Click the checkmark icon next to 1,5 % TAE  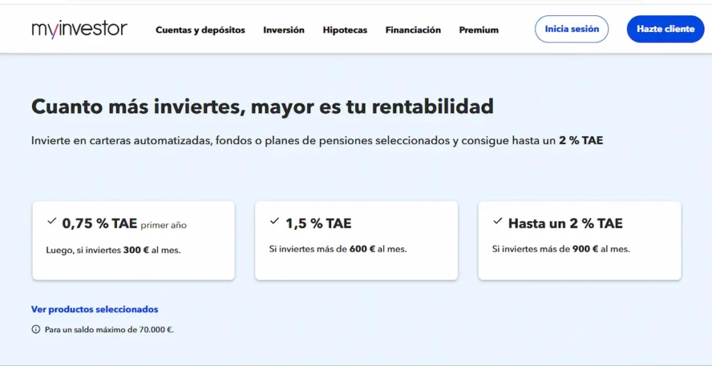point(274,222)
